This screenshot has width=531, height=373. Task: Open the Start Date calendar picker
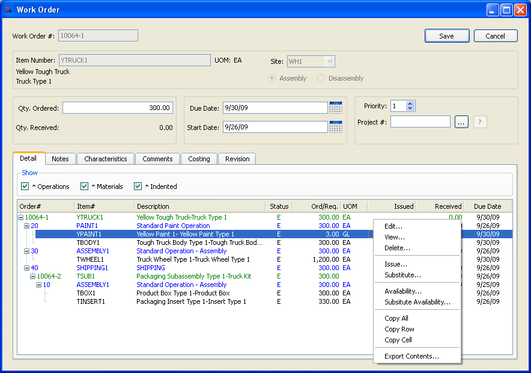point(336,127)
